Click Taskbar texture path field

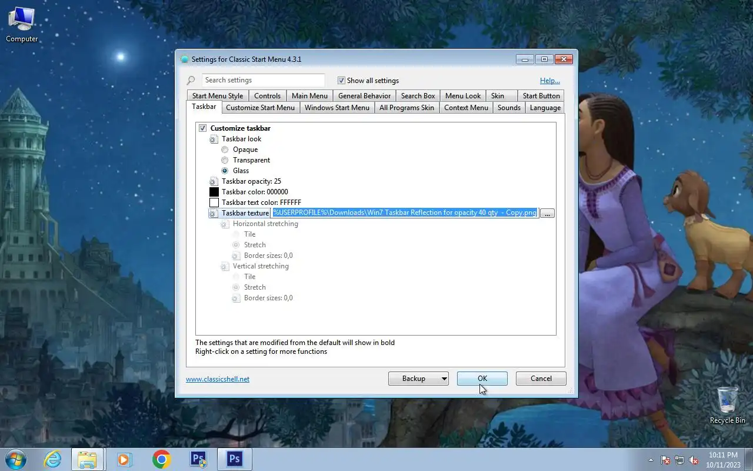tap(405, 213)
